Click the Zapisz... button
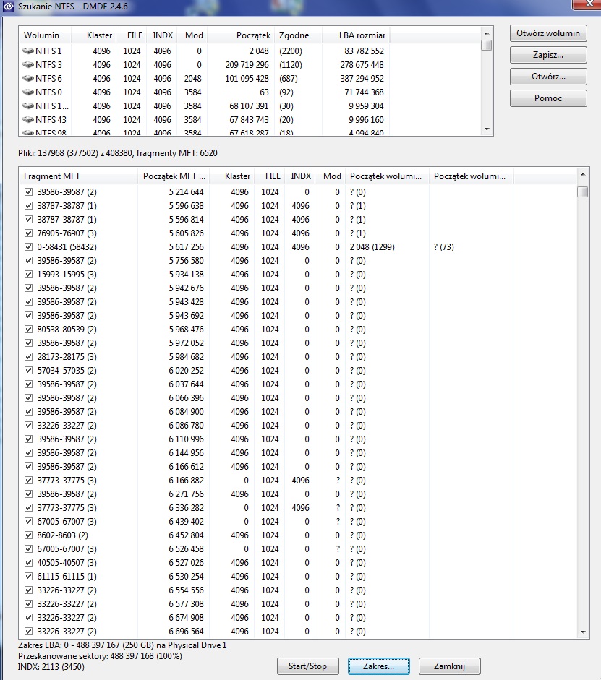The height and width of the screenshot is (680, 601). pos(548,55)
